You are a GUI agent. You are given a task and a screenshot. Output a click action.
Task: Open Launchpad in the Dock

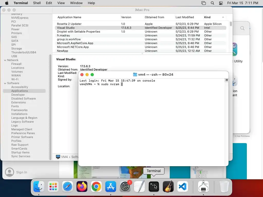tap(53, 186)
